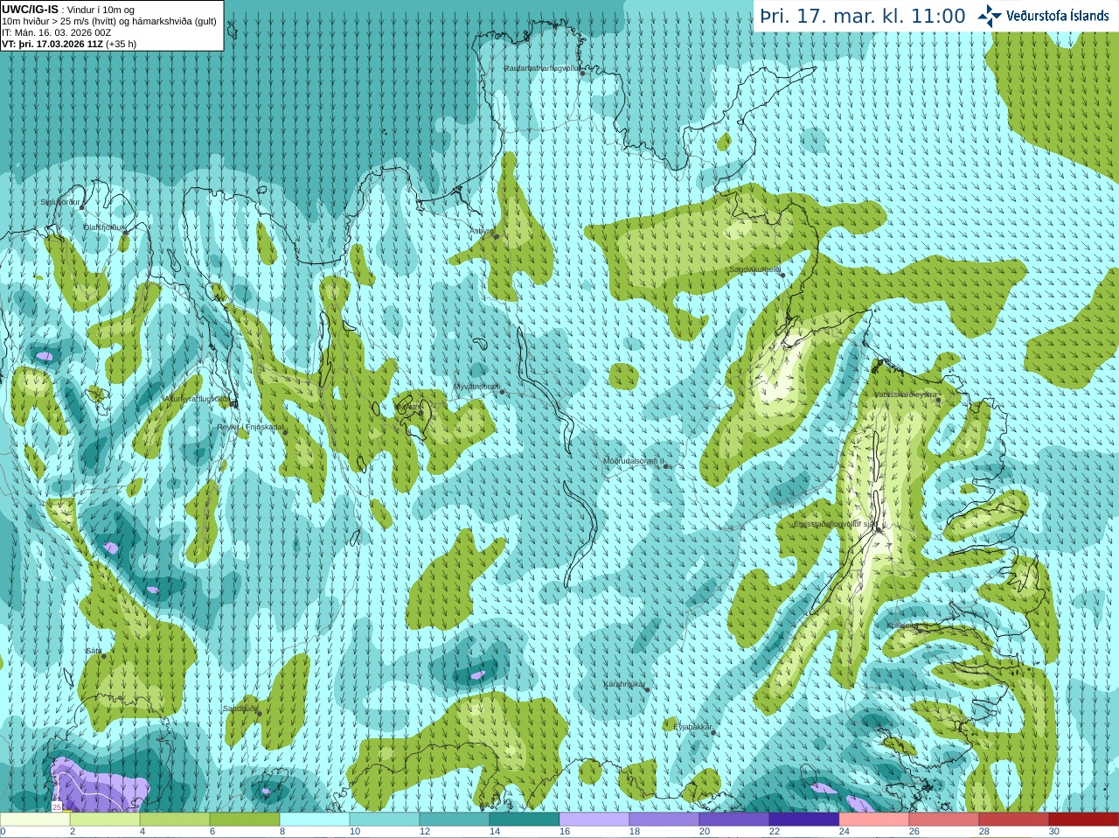This screenshot has height=838, width=1119.
Task: Click the 20–22 m/s purple legend swatch
Action: click(734, 820)
